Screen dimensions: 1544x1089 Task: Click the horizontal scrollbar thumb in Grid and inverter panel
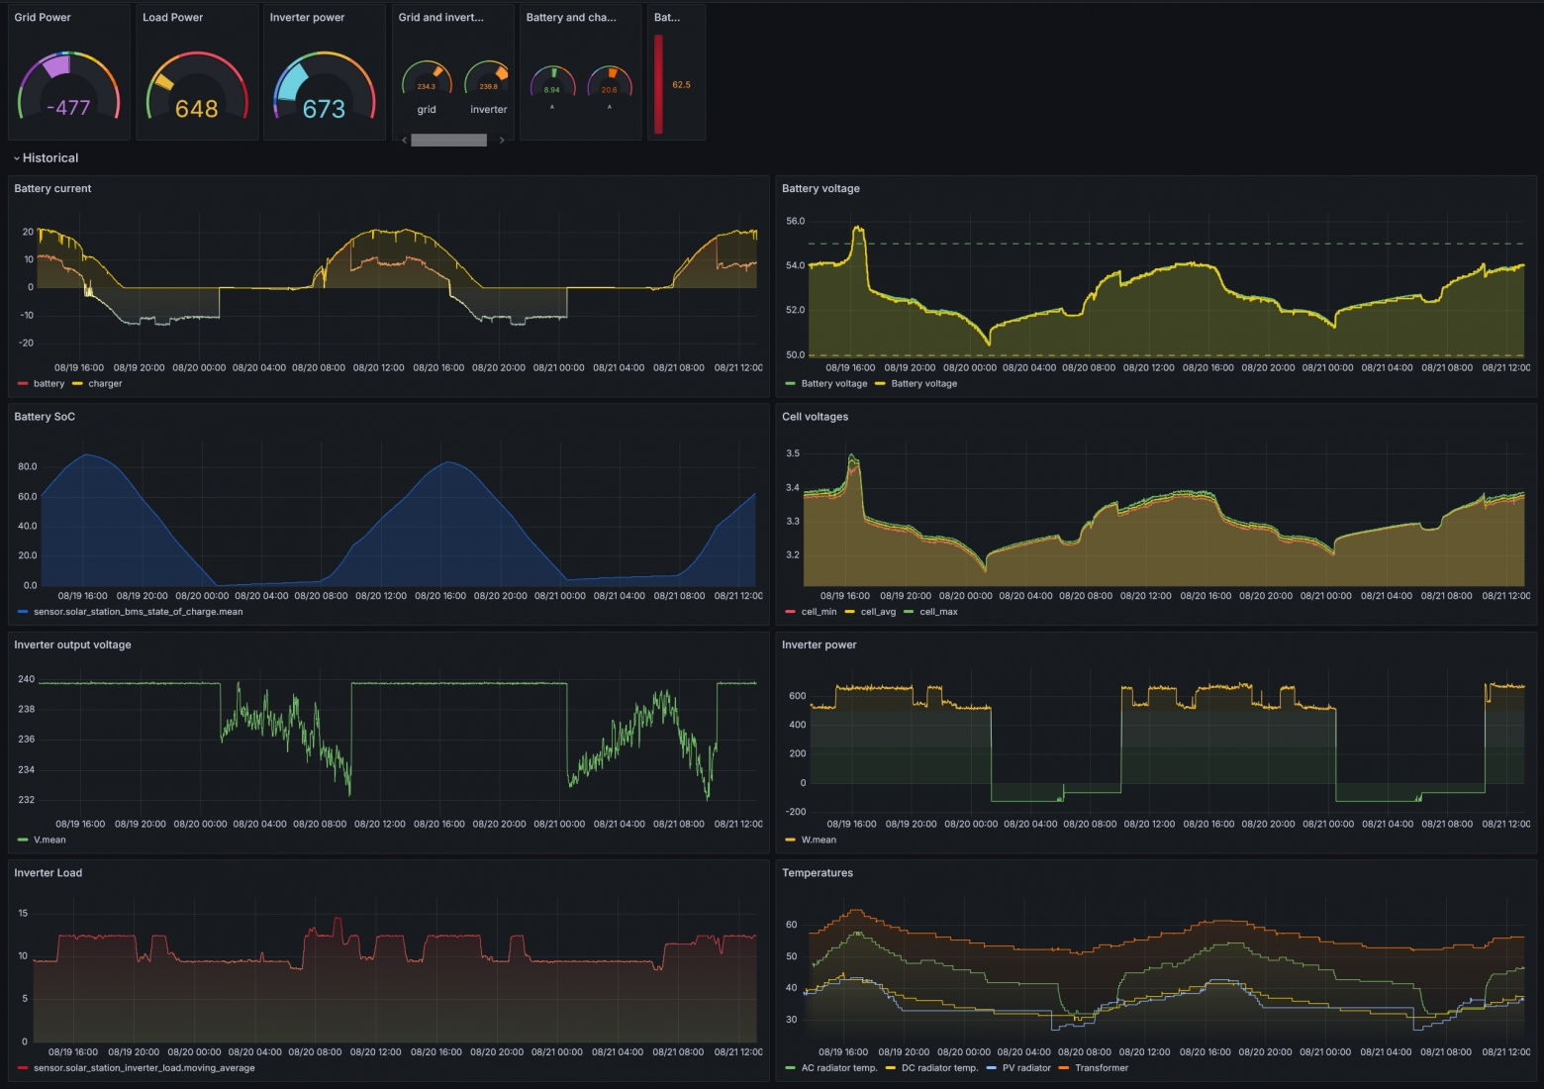448,141
